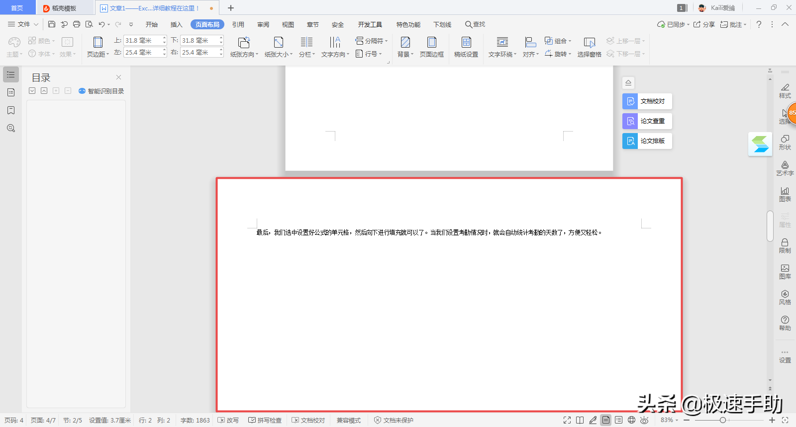The width and height of the screenshot is (796, 427).
Task: Switch to outline view in status bar
Action: (618, 420)
